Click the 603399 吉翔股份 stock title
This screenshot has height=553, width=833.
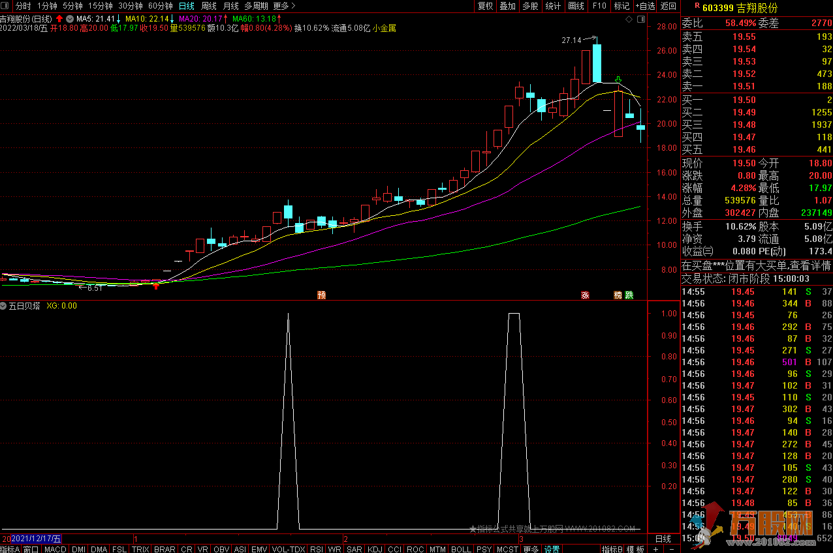[740, 8]
